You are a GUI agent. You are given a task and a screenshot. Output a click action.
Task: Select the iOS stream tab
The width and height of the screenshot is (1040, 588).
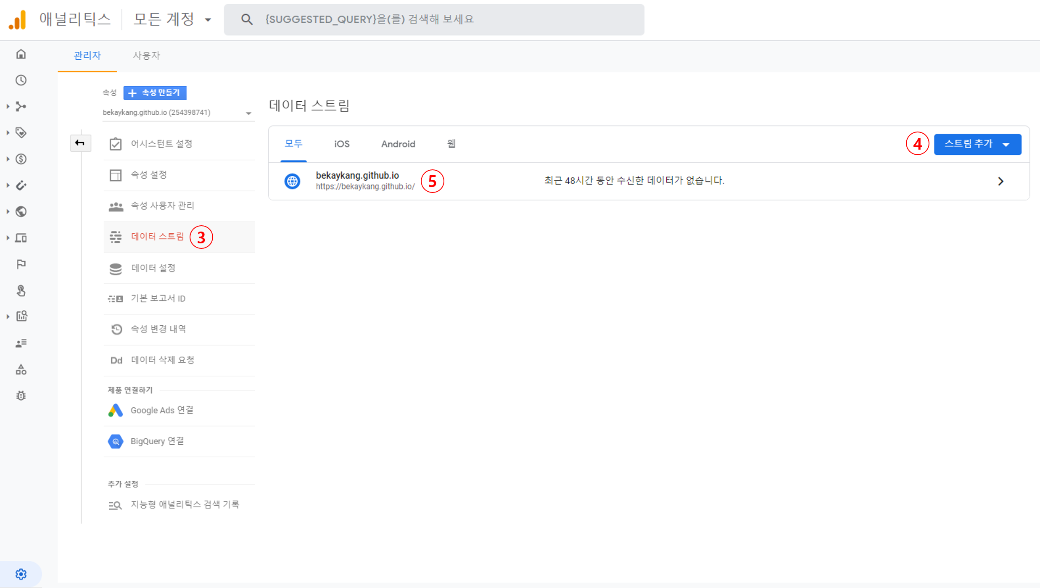[x=341, y=144]
